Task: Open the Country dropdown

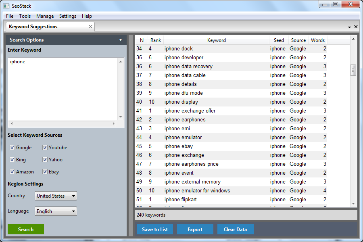Action: click(x=56, y=196)
